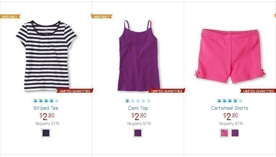This screenshot has height=157, width=276.
Task: Click the Cartwheel Shorts star rating
Action: 230,101
